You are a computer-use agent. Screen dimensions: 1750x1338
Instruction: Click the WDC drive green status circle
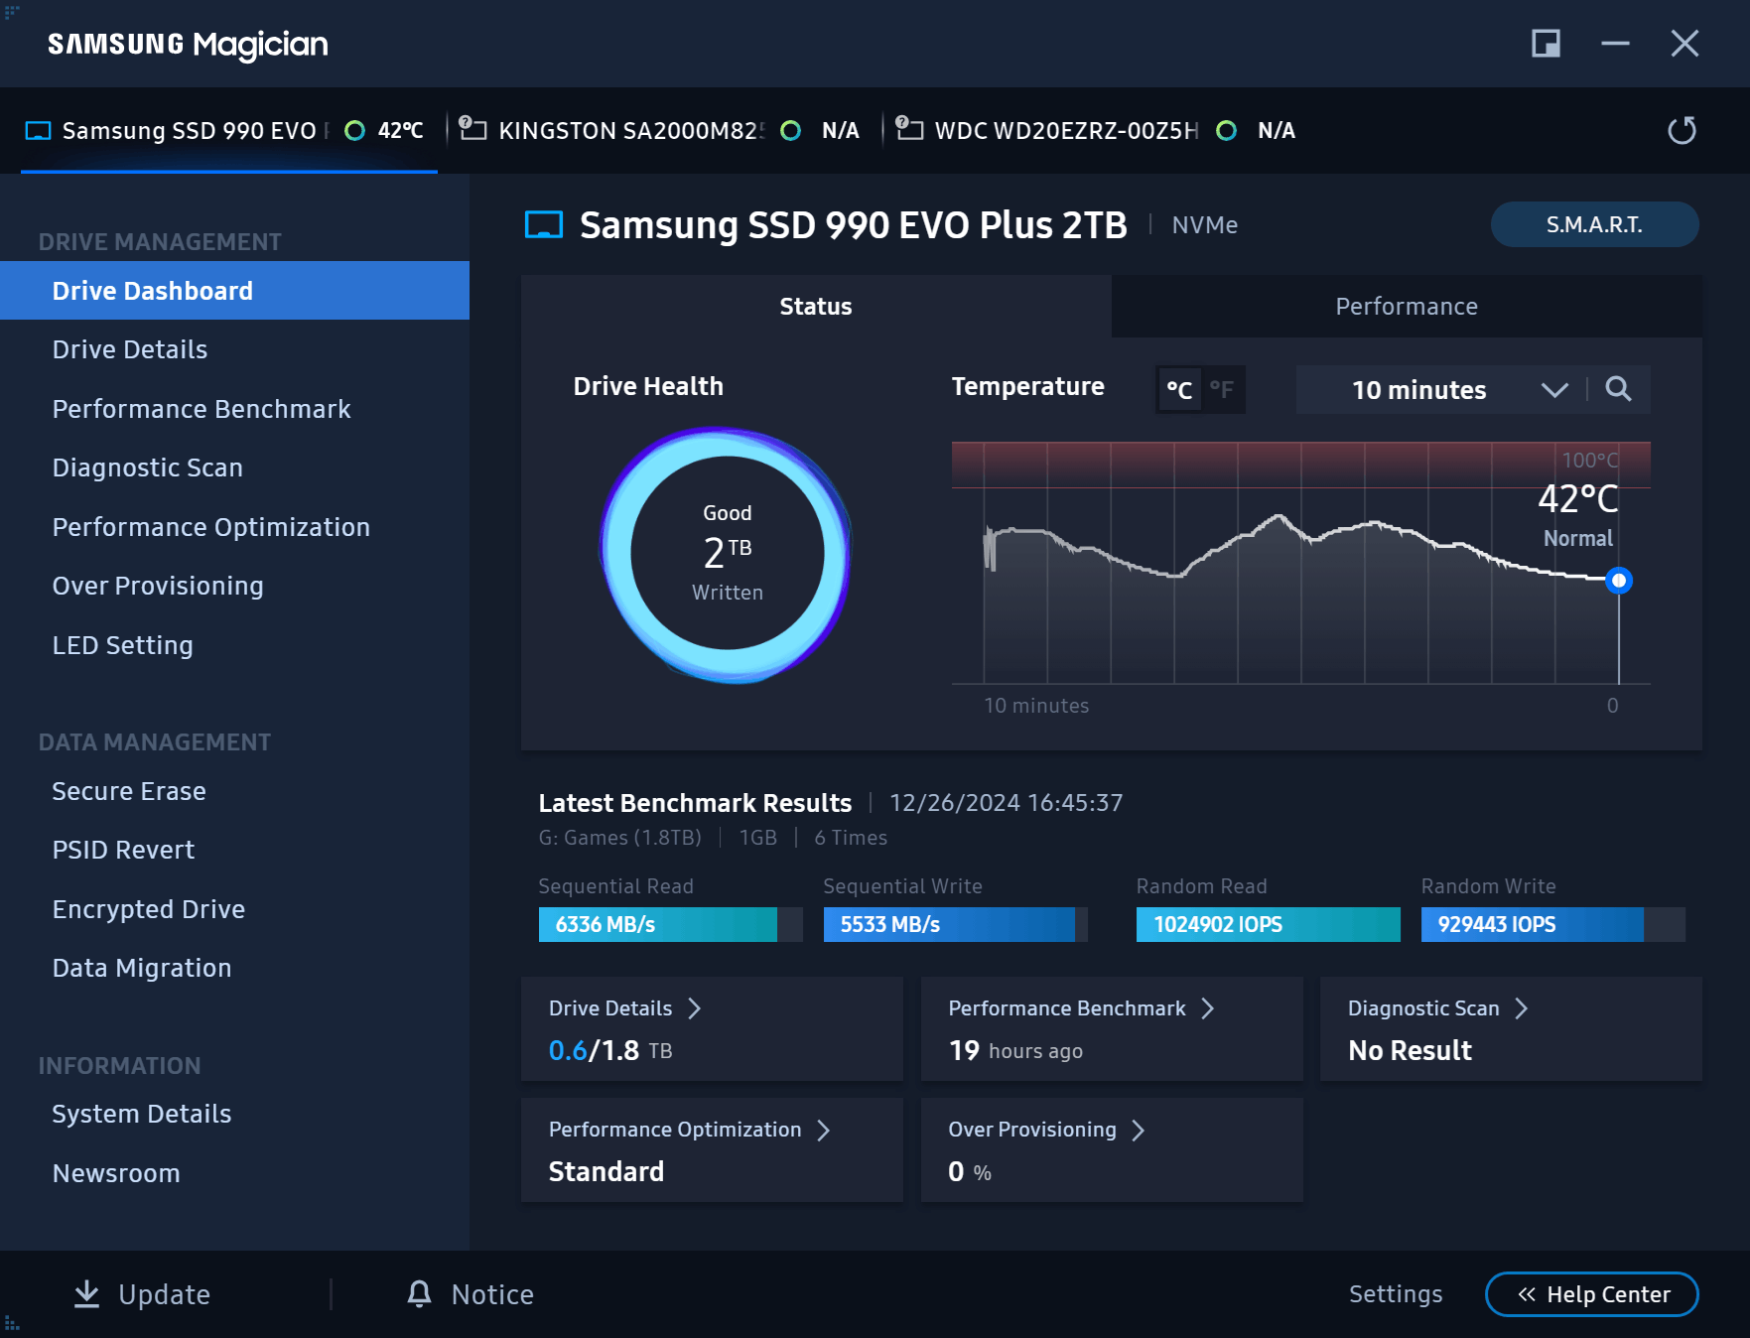tap(1227, 131)
